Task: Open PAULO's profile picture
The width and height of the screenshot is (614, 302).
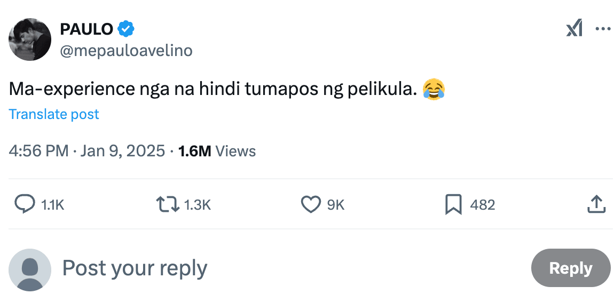Action: coord(30,39)
